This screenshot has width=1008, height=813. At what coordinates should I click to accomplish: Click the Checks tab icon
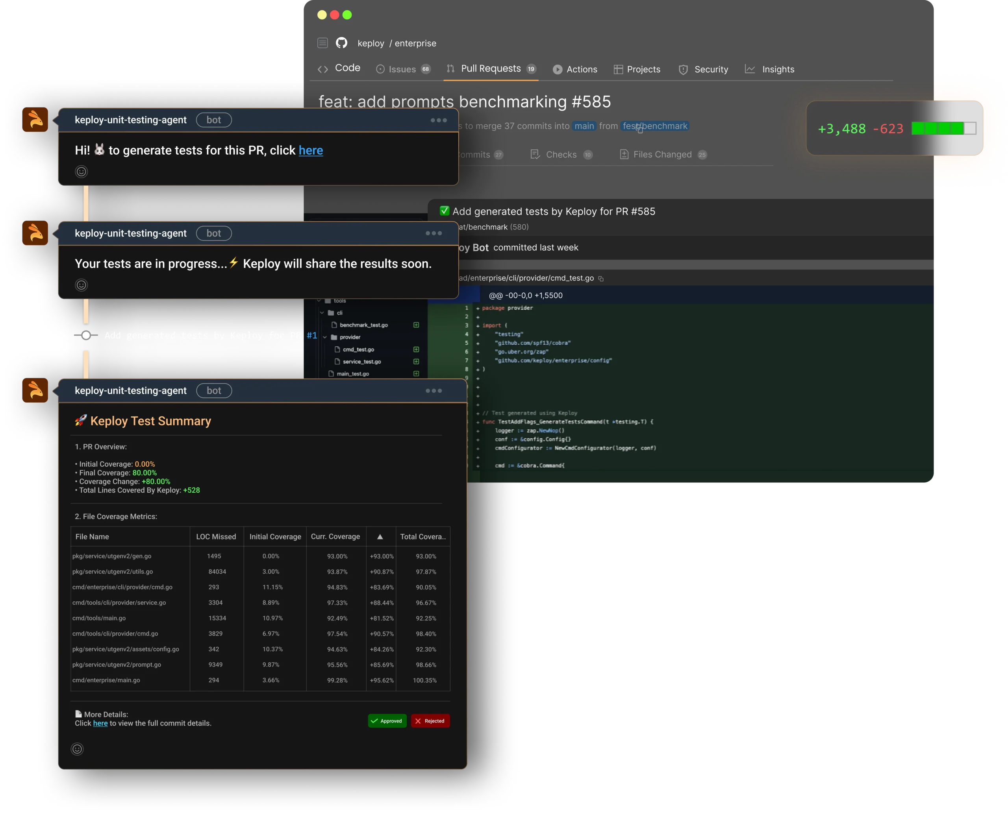(x=535, y=154)
